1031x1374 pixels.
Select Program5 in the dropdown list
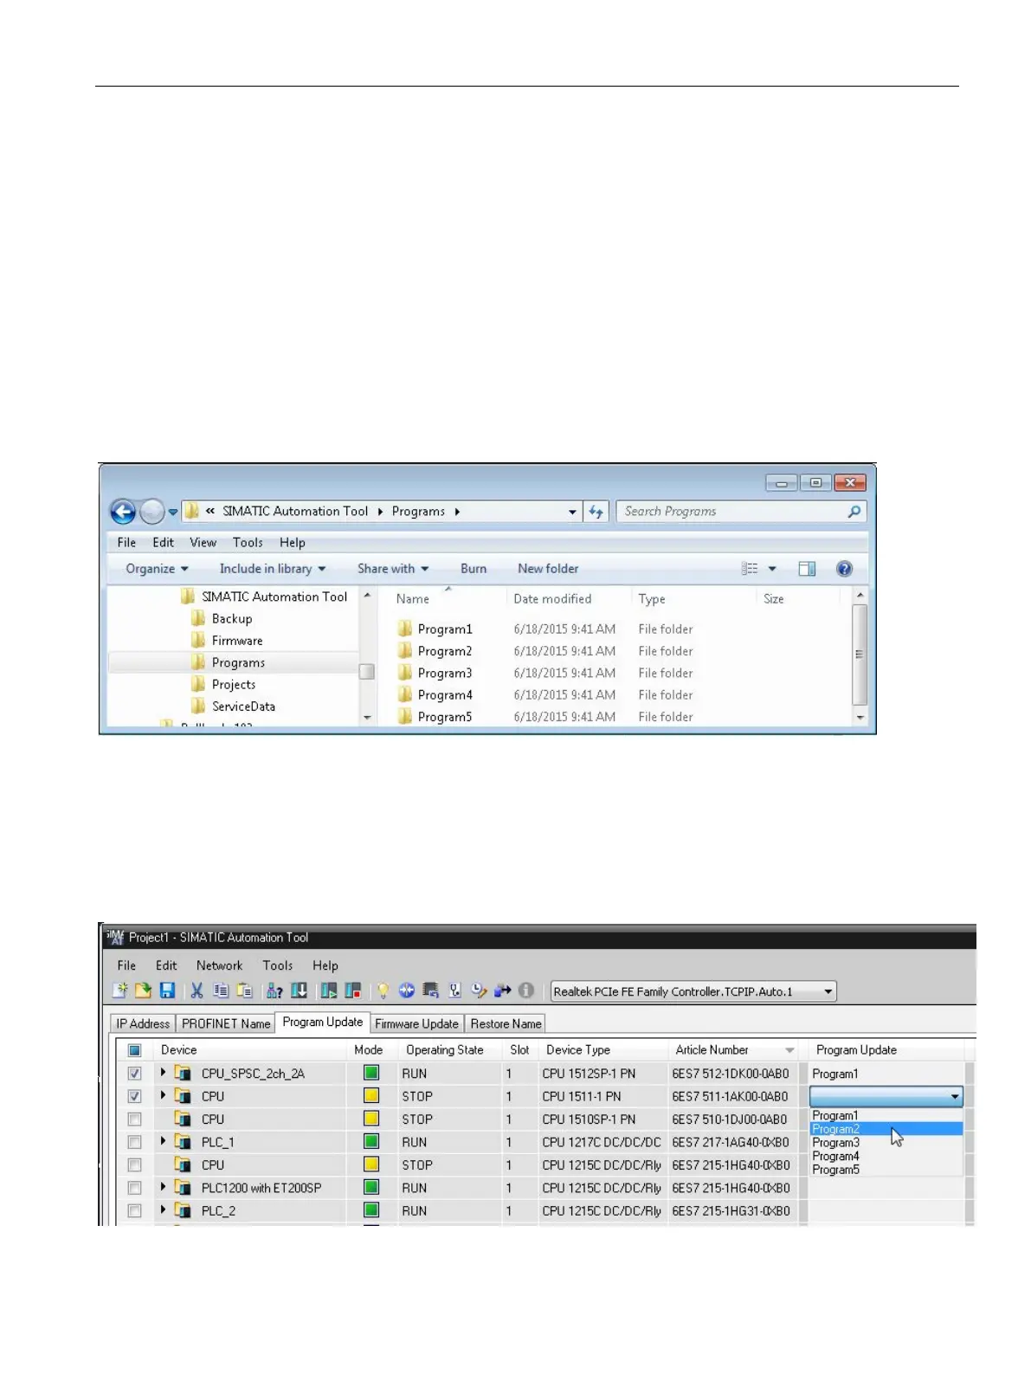[886, 1170]
